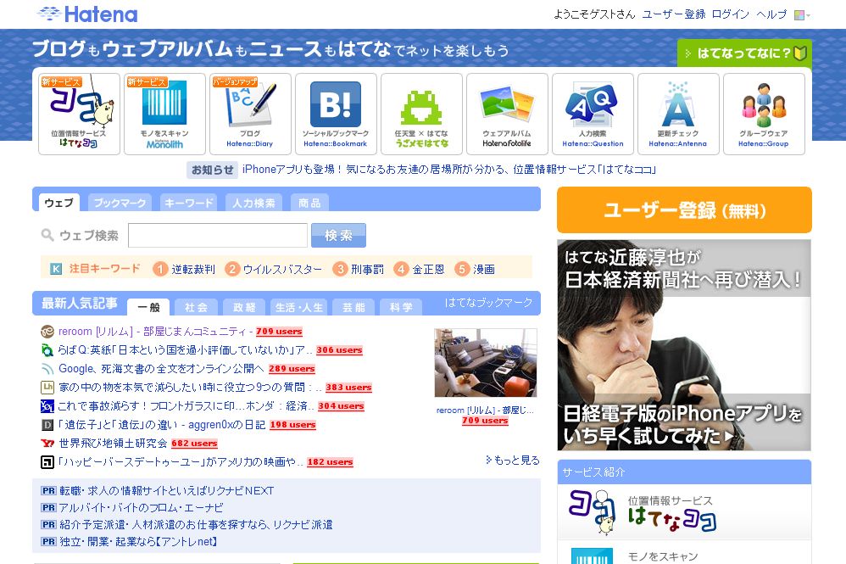Click the square icon beside ハッピーバースデー article

[x=47, y=462]
